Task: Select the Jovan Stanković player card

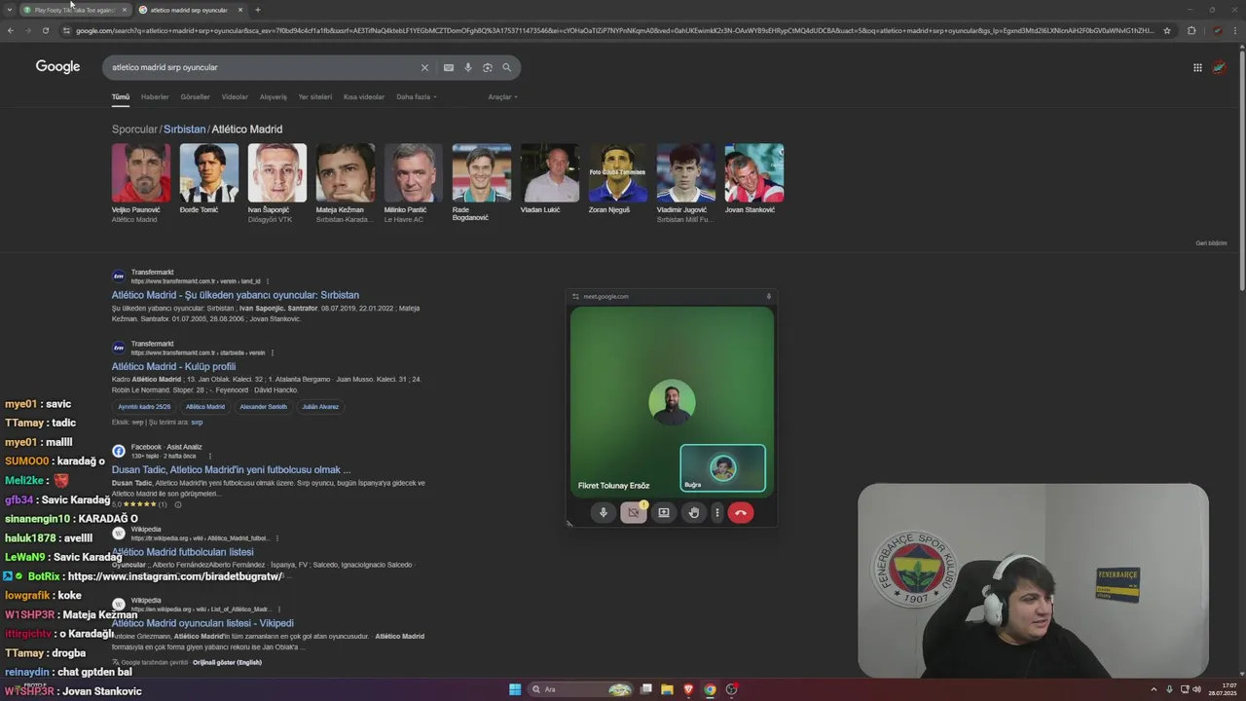Action: tap(753, 180)
